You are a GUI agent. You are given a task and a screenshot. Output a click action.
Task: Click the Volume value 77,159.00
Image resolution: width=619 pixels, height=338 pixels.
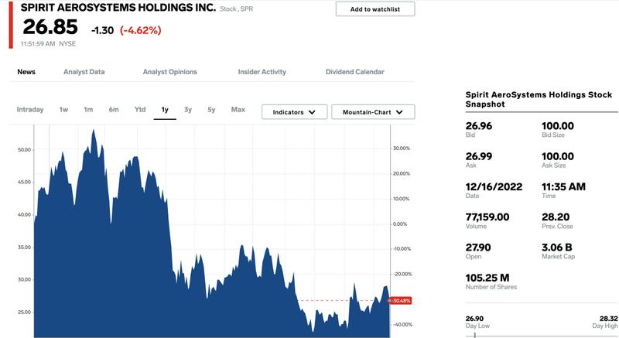point(487,217)
